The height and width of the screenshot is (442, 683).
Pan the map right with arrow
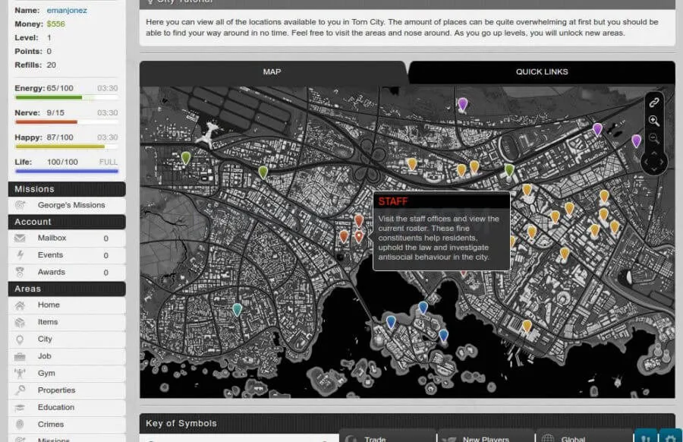click(661, 163)
